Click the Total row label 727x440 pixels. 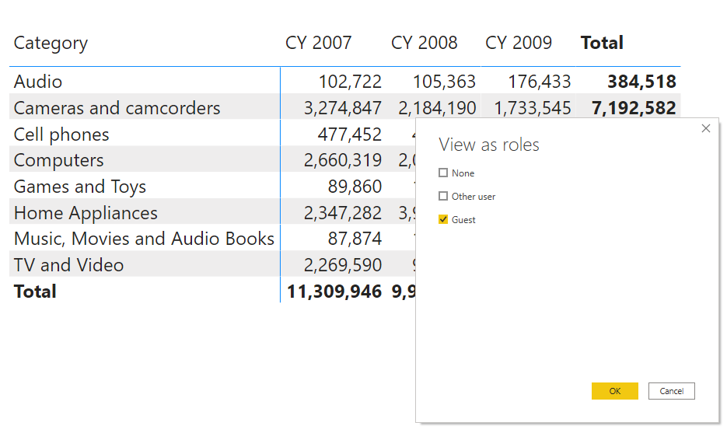click(x=35, y=292)
